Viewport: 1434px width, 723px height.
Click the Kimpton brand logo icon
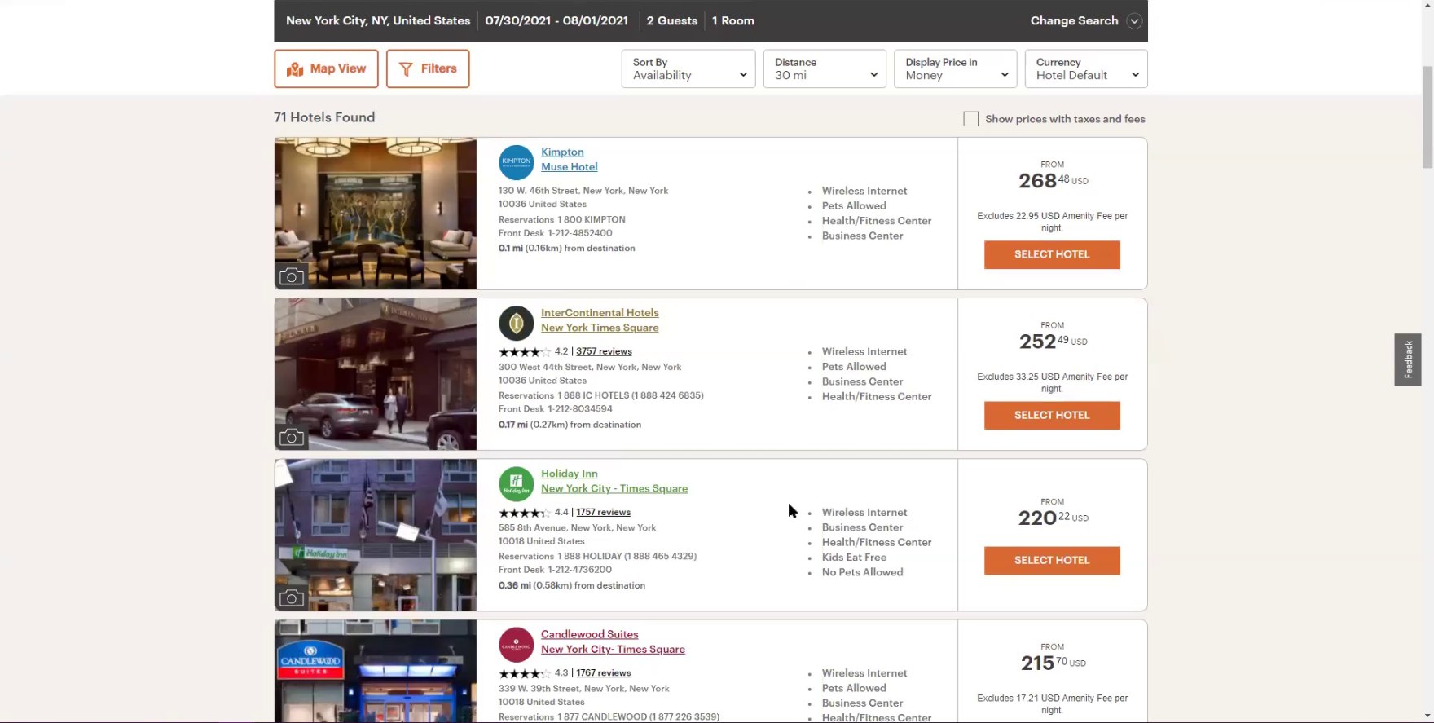[x=516, y=162]
